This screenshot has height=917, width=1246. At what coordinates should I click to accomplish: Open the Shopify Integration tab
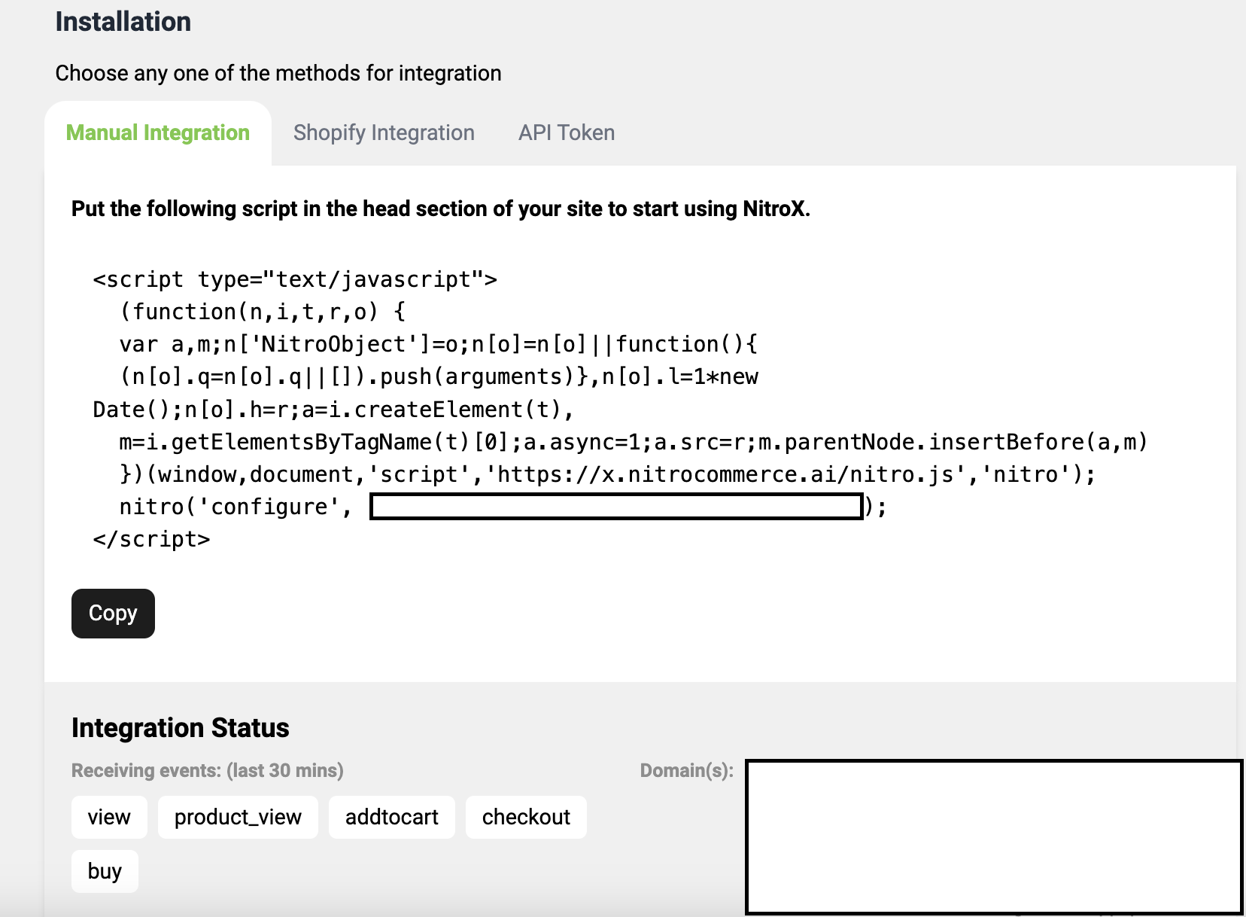pos(384,133)
